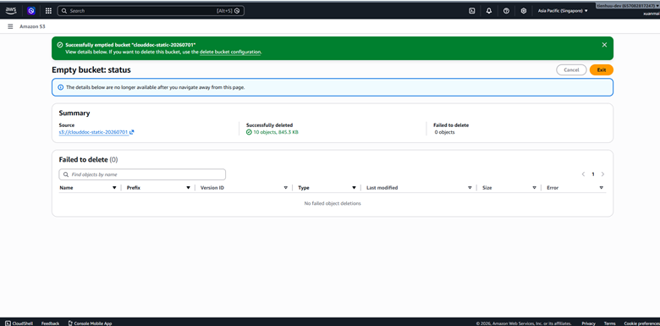Go to Amazon S3 breadcrumb
The width and height of the screenshot is (660, 326).
32,26
